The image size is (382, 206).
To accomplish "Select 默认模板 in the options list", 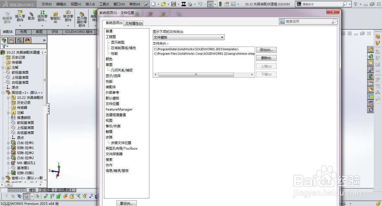I will click(x=112, y=98).
